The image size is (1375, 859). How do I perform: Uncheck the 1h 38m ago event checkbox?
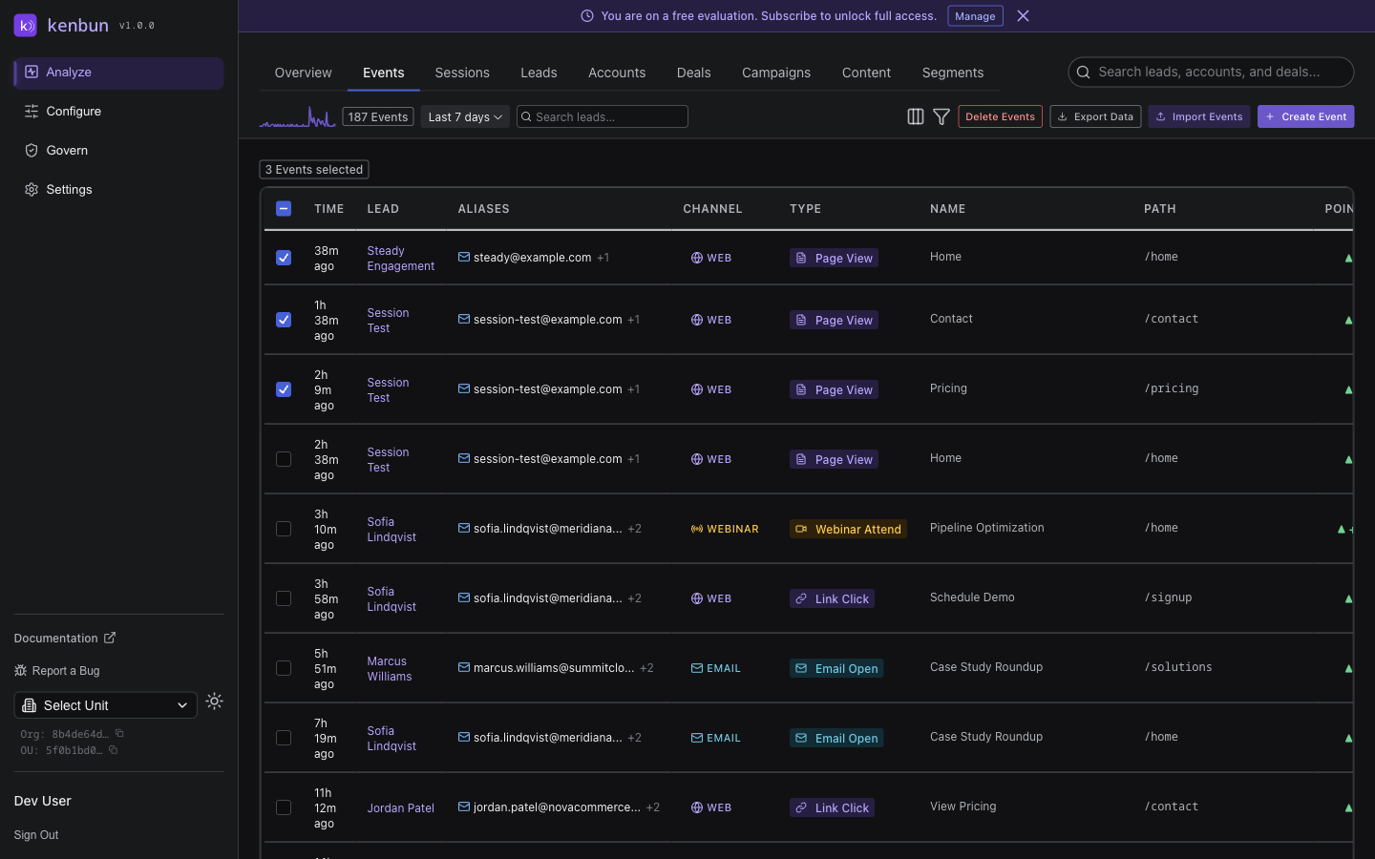click(x=284, y=320)
